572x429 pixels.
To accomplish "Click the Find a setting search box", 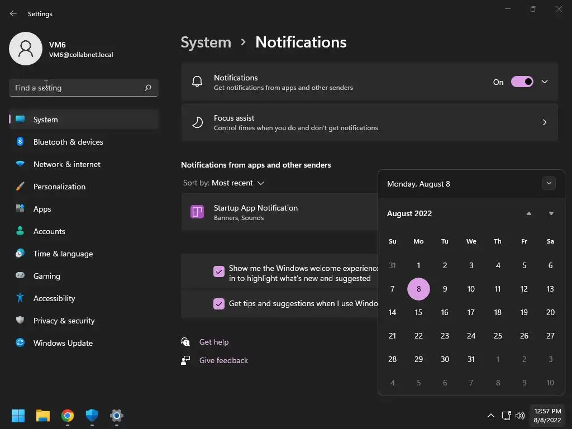I will click(x=78, y=88).
